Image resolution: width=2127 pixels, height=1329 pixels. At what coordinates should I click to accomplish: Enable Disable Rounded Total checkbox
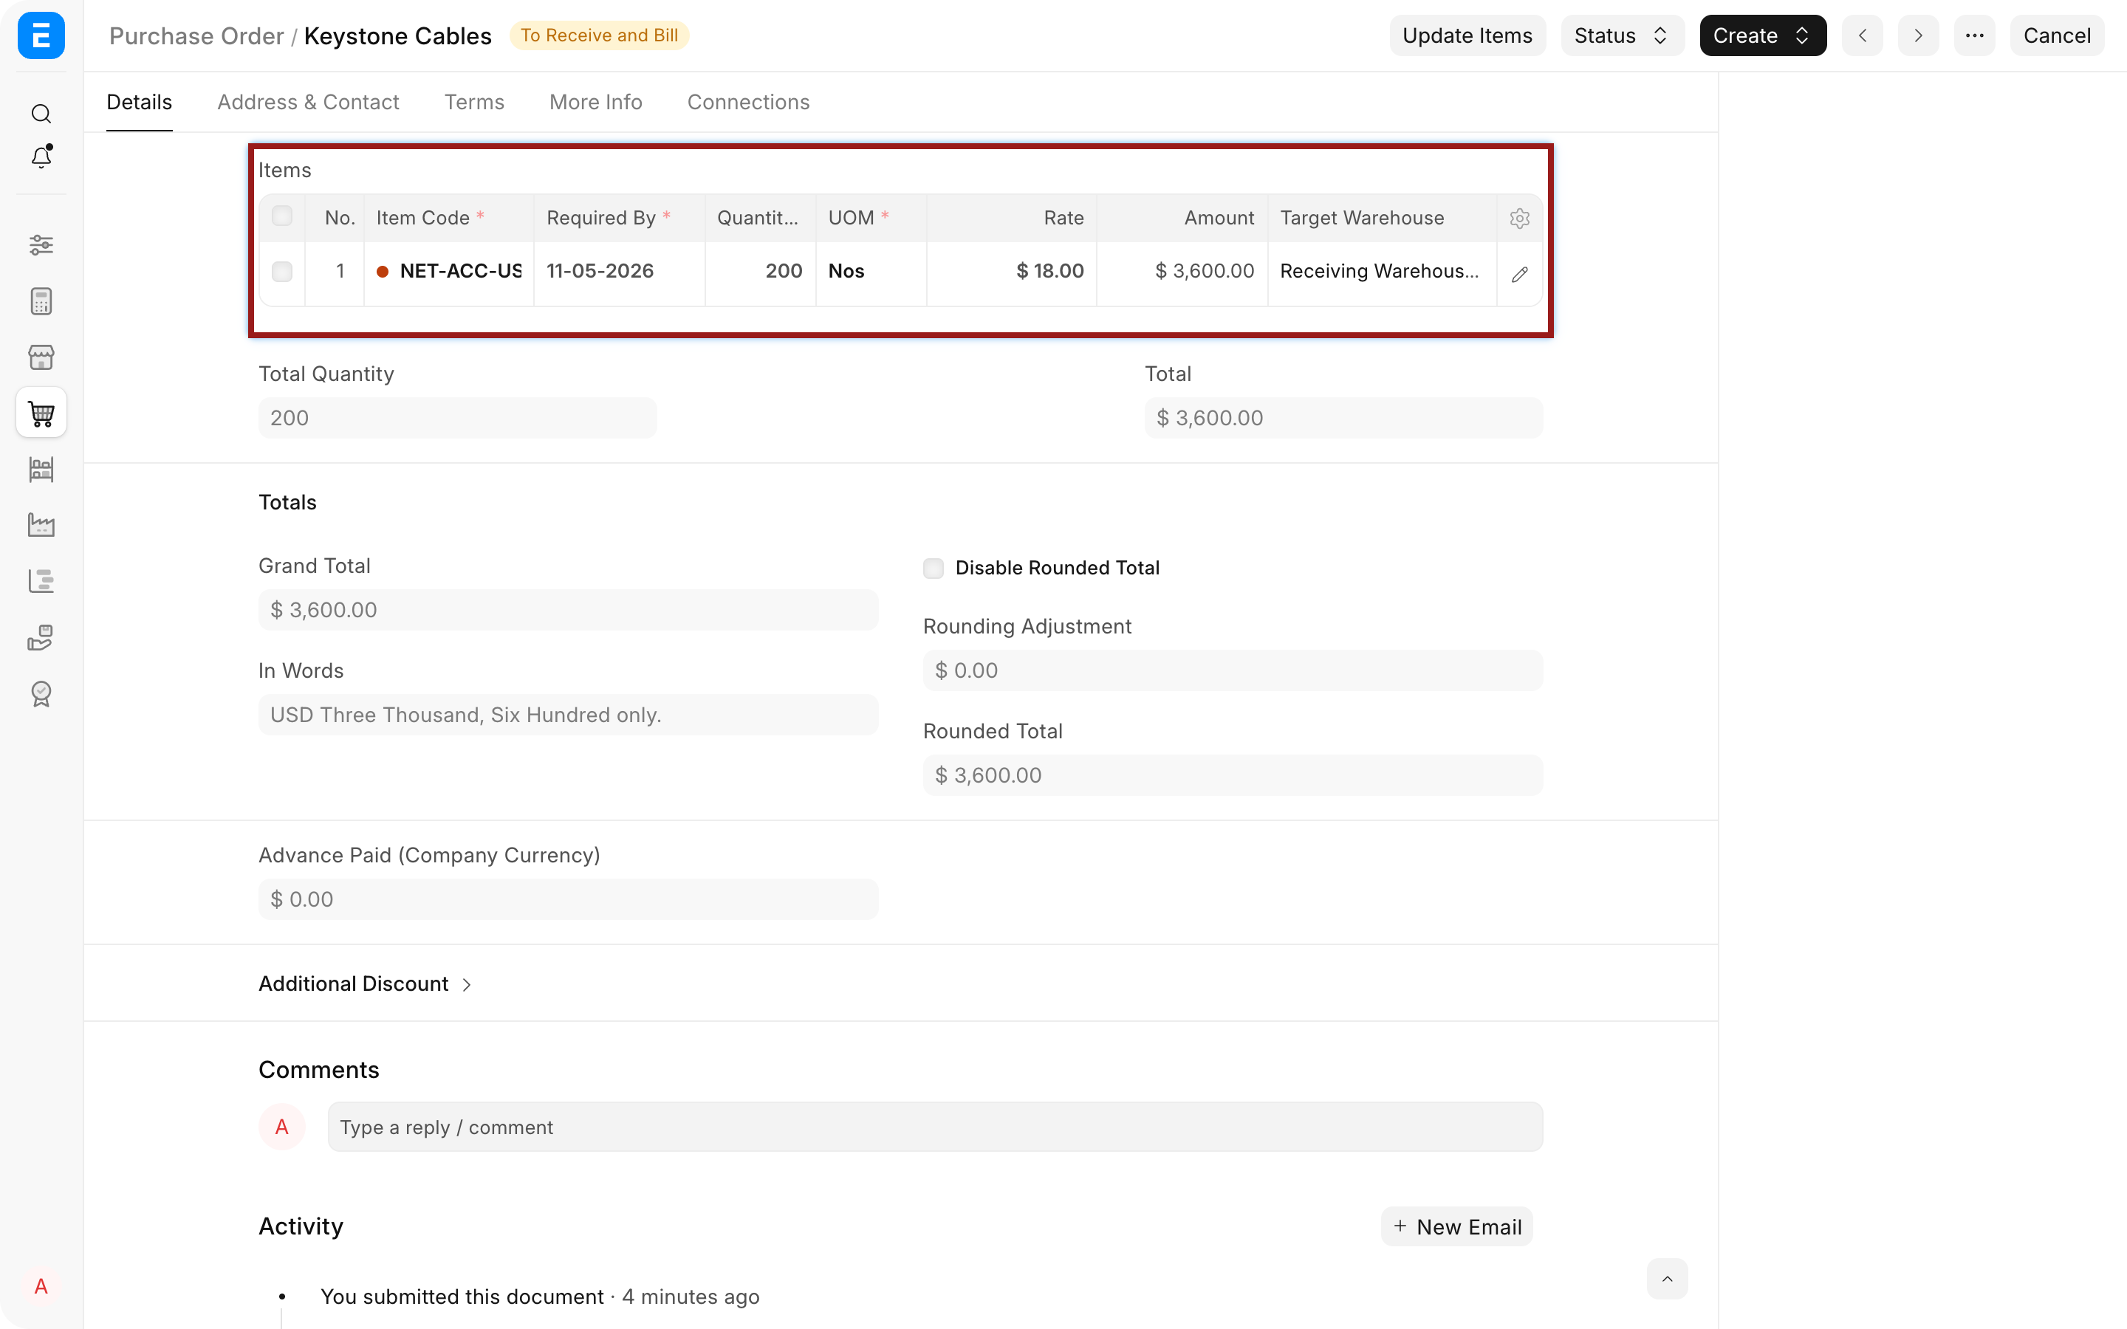[934, 568]
